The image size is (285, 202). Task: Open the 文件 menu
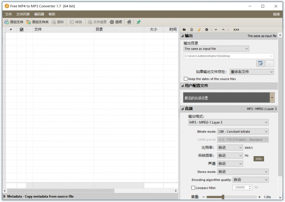8,14
